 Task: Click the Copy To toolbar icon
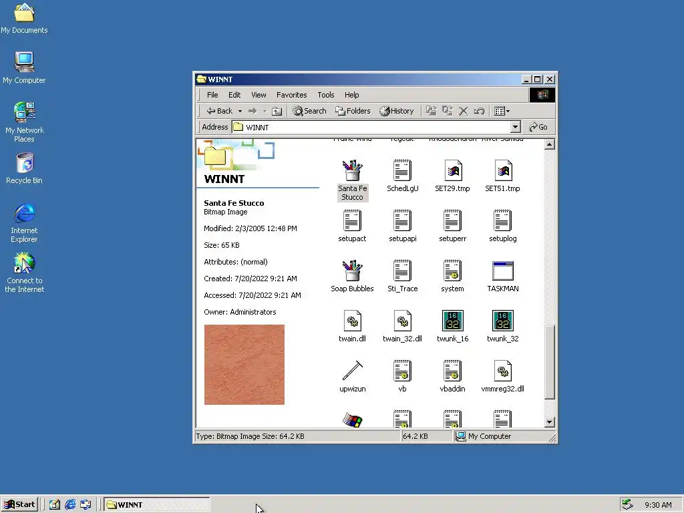point(447,111)
